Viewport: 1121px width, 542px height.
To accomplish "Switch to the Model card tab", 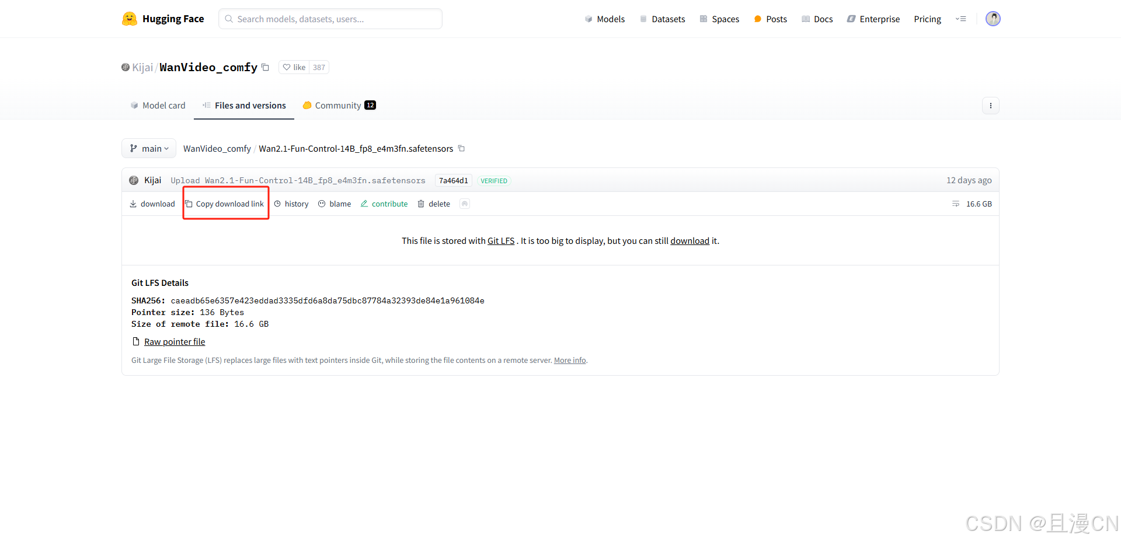I will click(158, 106).
